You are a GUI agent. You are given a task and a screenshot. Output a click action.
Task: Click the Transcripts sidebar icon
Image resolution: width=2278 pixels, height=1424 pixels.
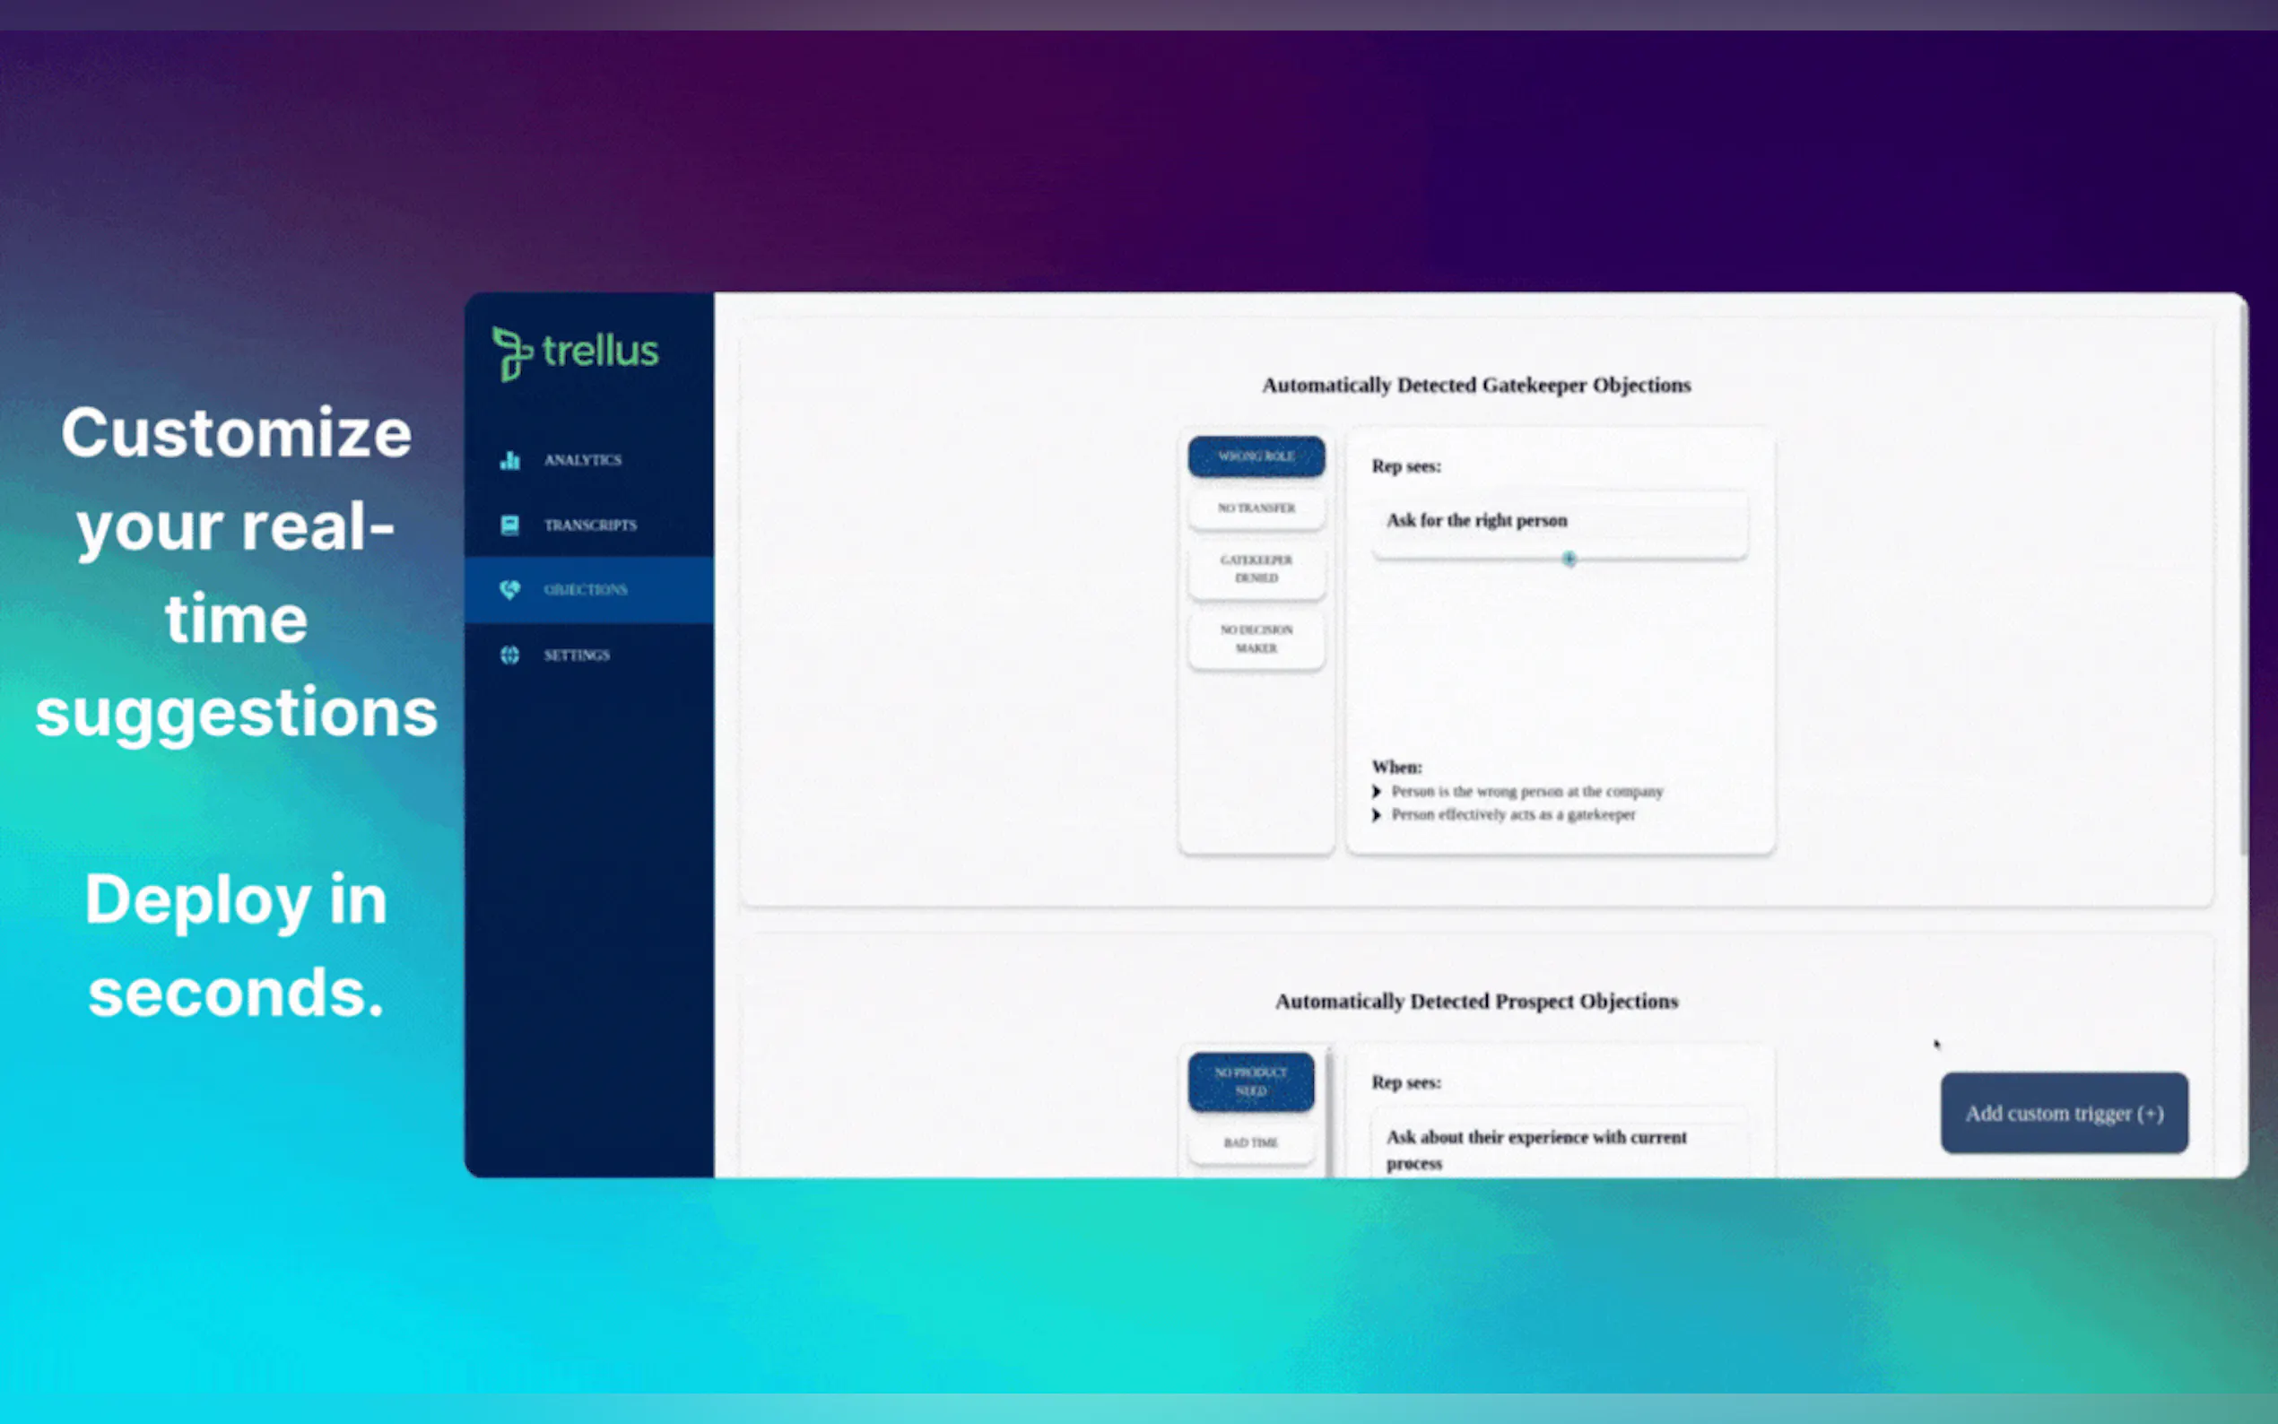pos(509,525)
